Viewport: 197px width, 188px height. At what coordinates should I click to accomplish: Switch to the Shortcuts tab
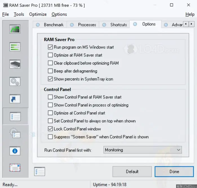114,25
